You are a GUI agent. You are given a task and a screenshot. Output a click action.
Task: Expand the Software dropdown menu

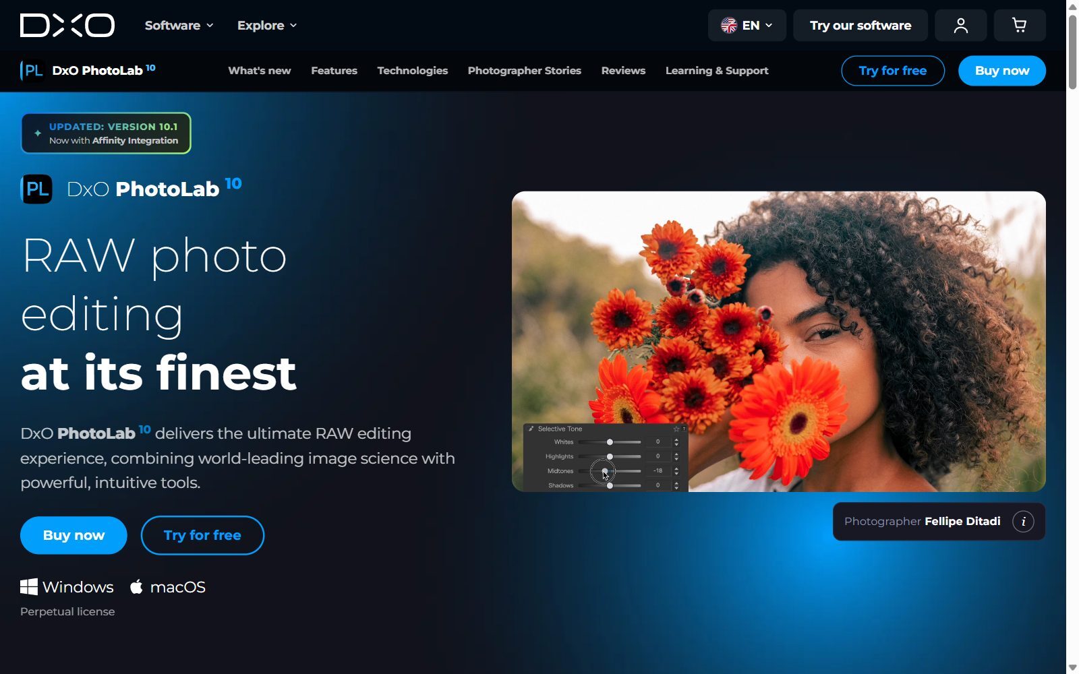coord(179,26)
